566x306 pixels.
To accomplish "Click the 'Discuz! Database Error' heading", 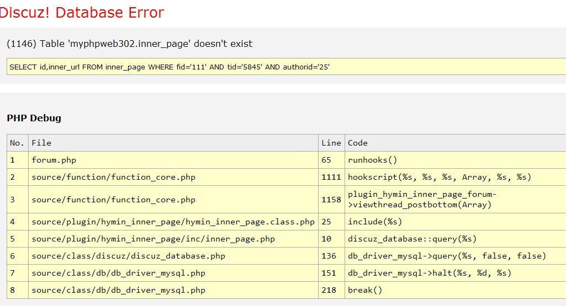I will tap(82, 13).
